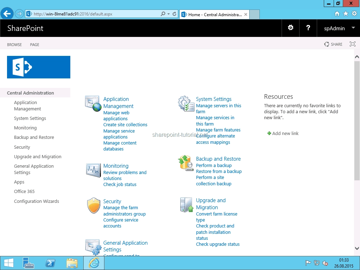Select System Settings in the left navigation
Viewport: 360px width, 270px height.
pyautogui.click(x=30, y=118)
